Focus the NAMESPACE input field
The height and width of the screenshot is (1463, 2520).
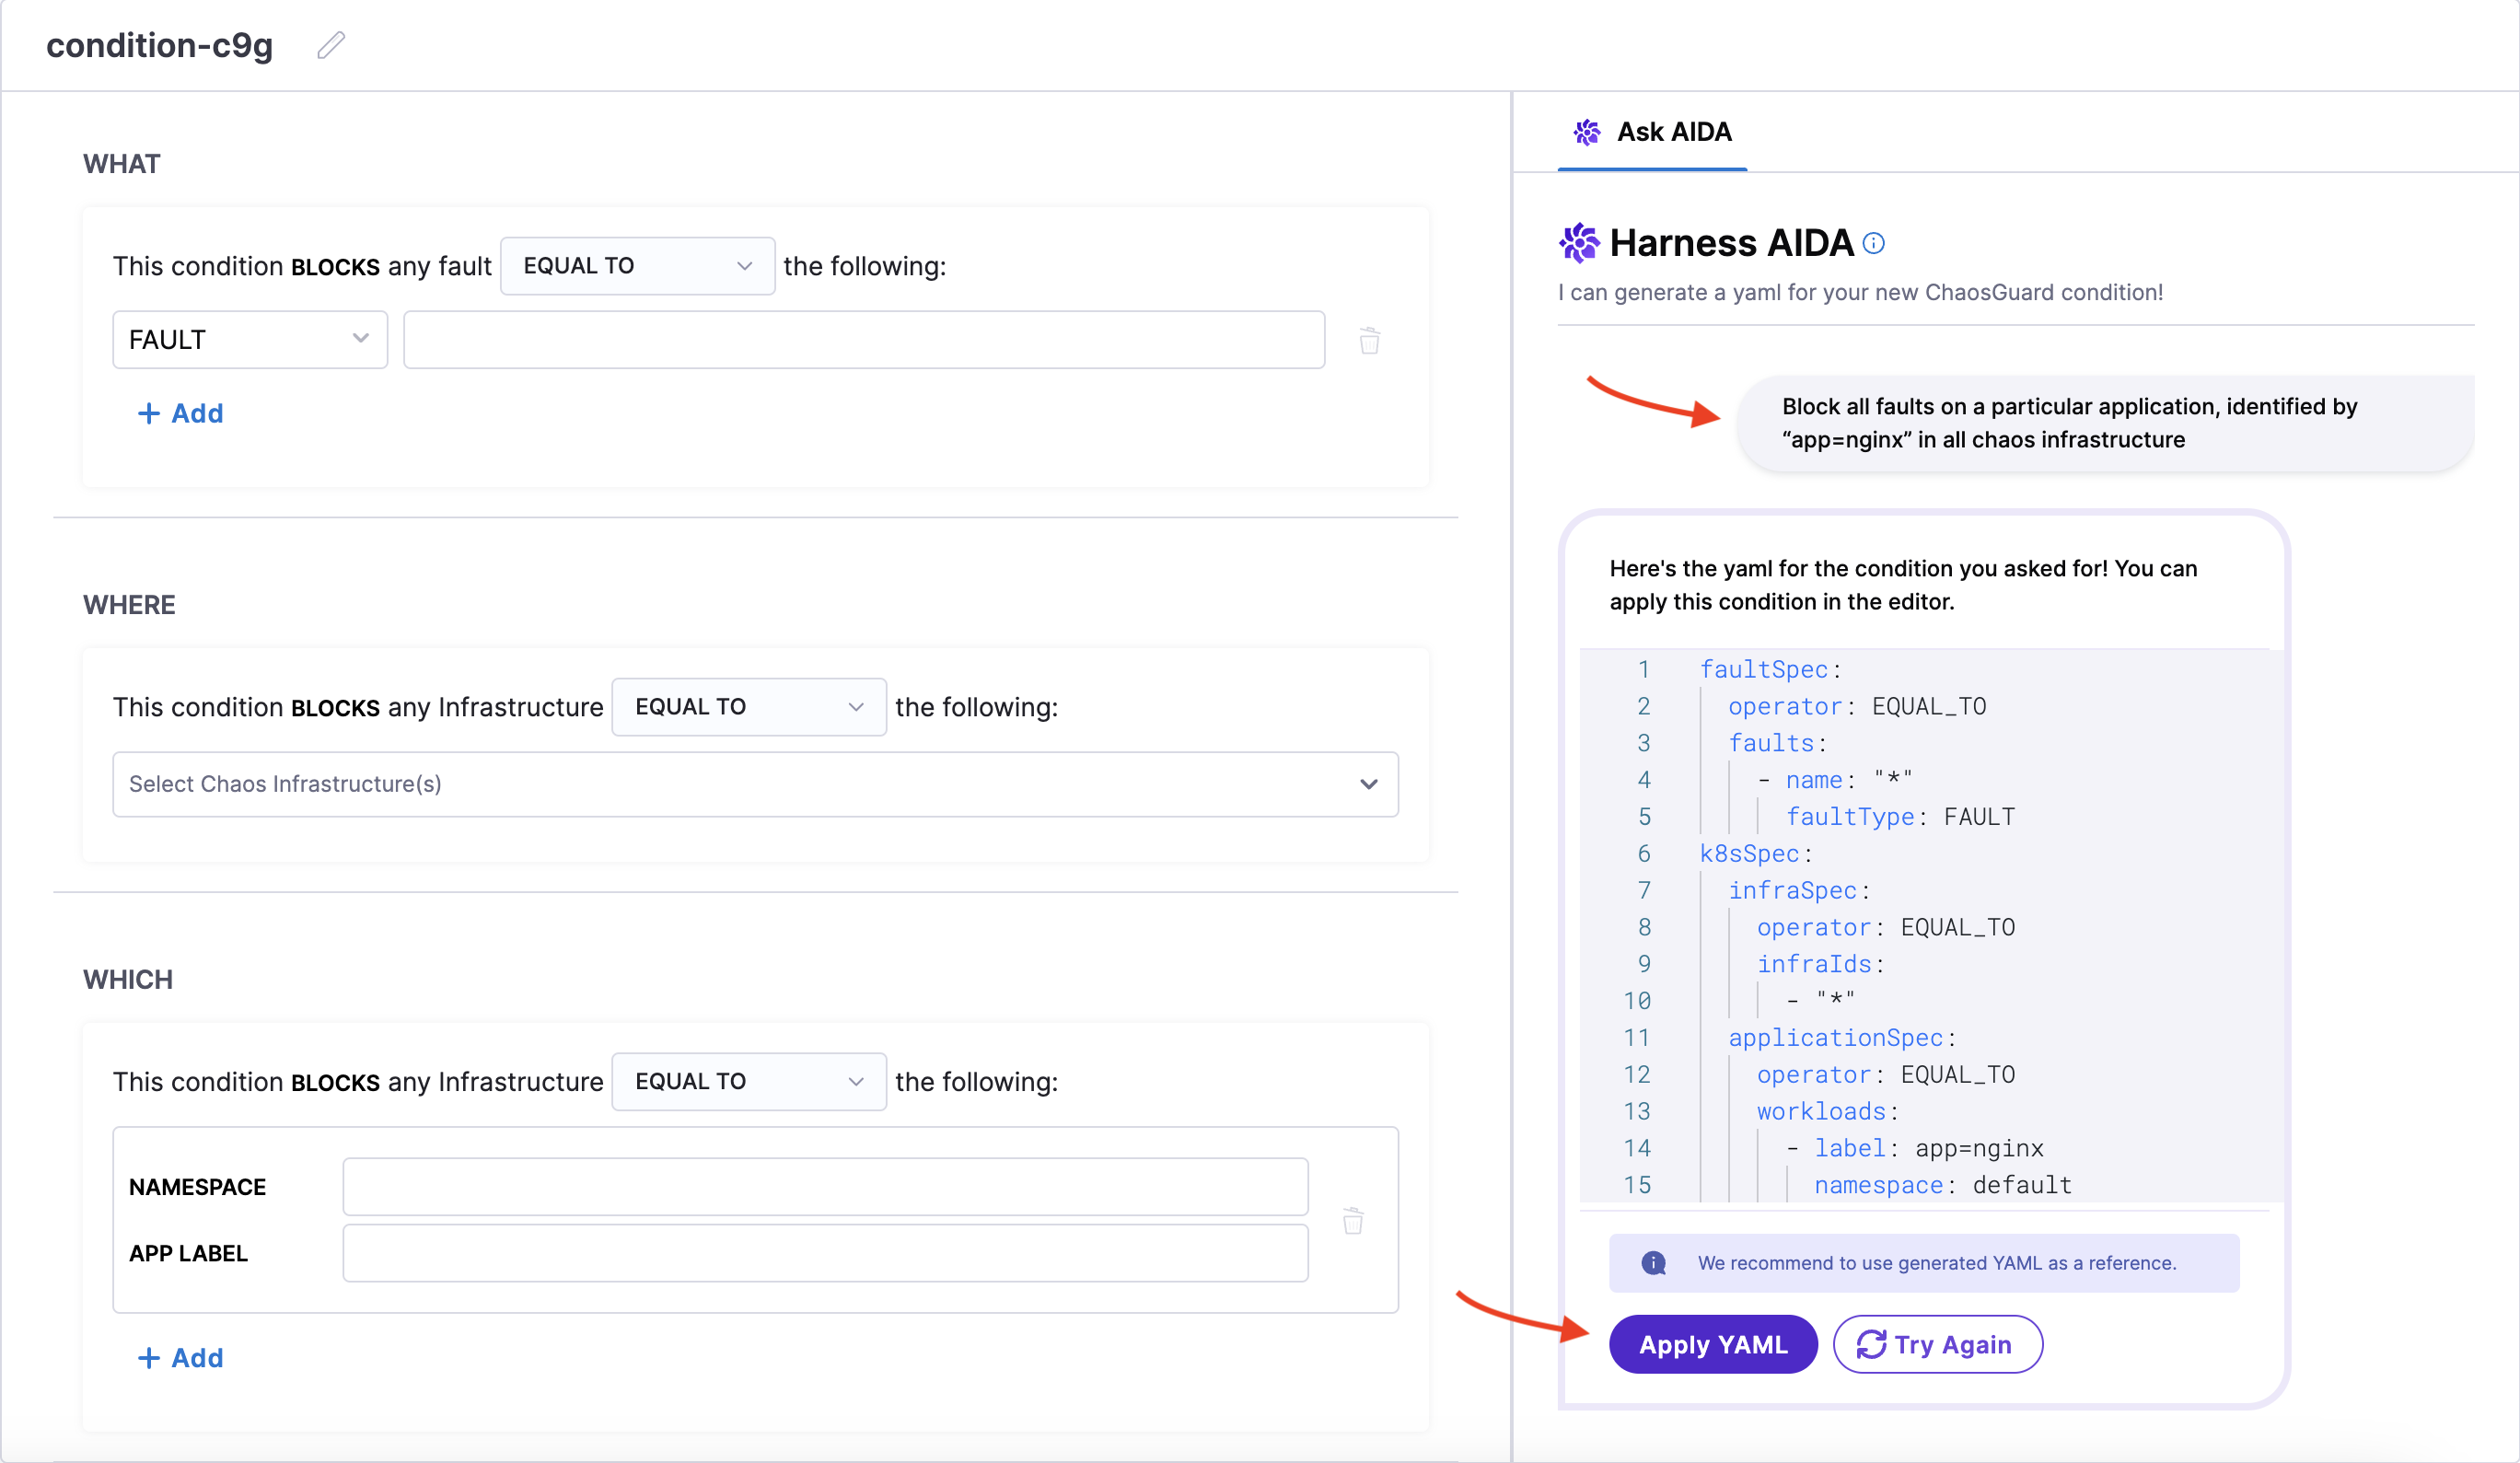coord(825,1187)
